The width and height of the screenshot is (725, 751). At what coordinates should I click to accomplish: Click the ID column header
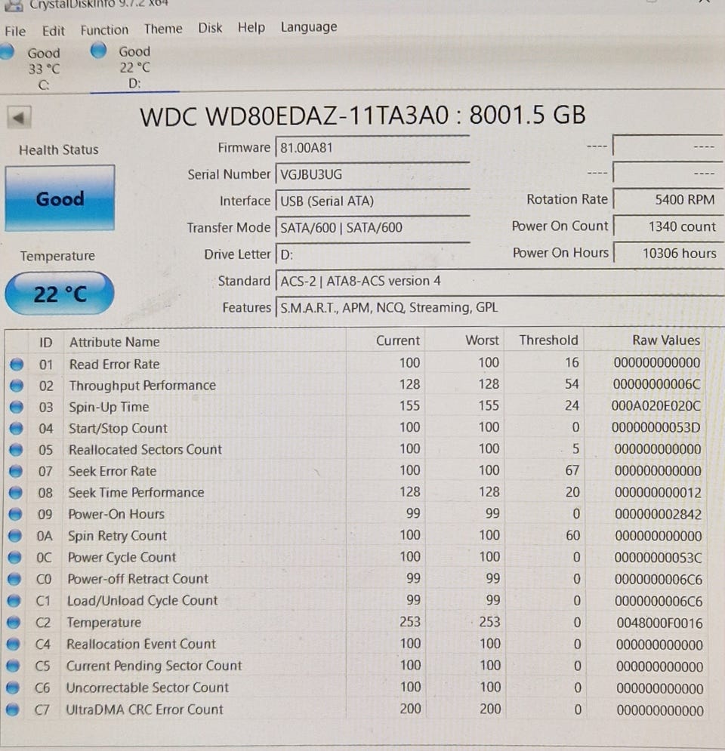pos(45,343)
